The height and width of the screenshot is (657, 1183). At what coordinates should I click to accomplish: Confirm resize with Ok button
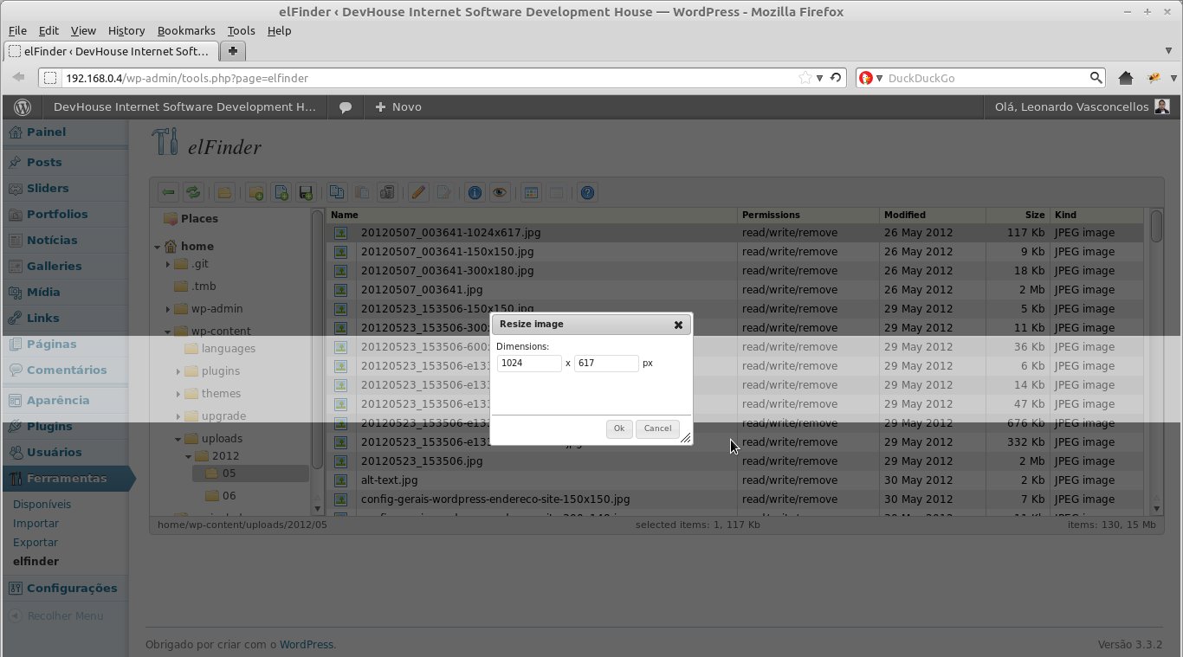click(x=619, y=428)
